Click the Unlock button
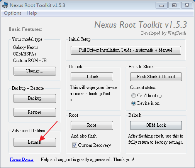 click(x=92, y=77)
